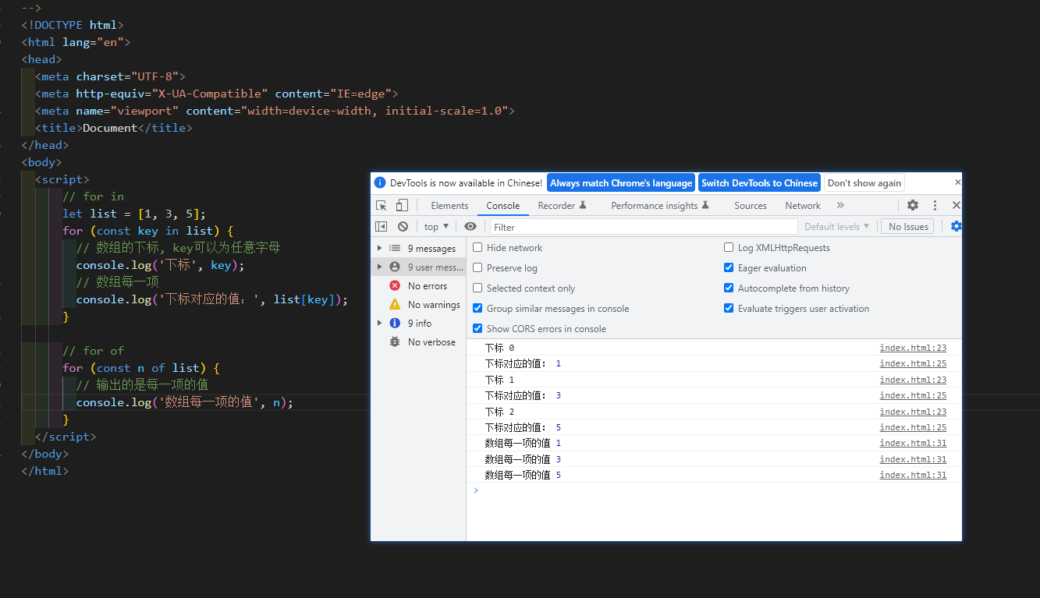
Task: Enable 'Log XMLHttpRequests' checkbox
Action: tap(729, 248)
